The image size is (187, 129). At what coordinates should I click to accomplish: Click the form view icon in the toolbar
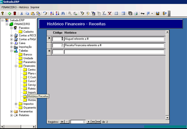[x=123, y=13]
